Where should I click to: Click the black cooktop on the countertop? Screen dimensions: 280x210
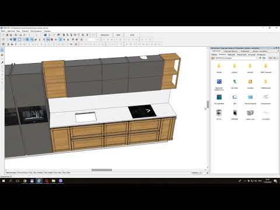coord(142,111)
